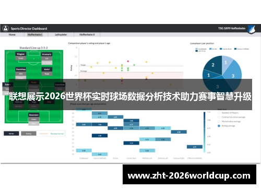Viewport: 261px width, 189px height.
Task: Click the TSG 1899 Hoffenheim header text
Action: point(232,28)
